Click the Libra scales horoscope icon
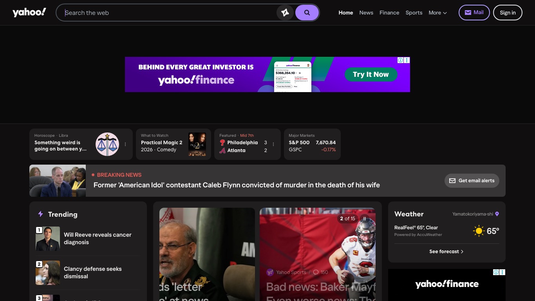Viewport: 535px width, 301px height. point(107,144)
